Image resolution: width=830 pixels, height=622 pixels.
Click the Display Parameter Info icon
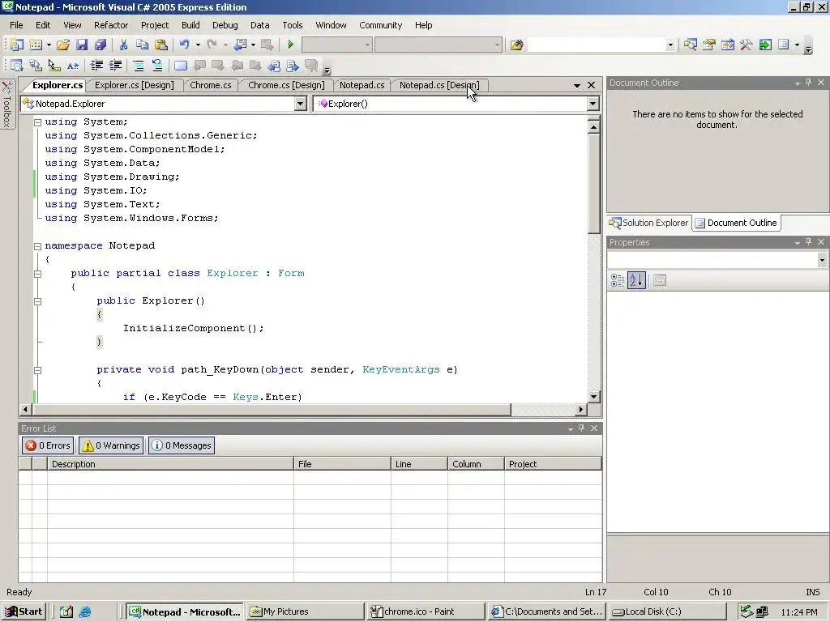tap(36, 66)
